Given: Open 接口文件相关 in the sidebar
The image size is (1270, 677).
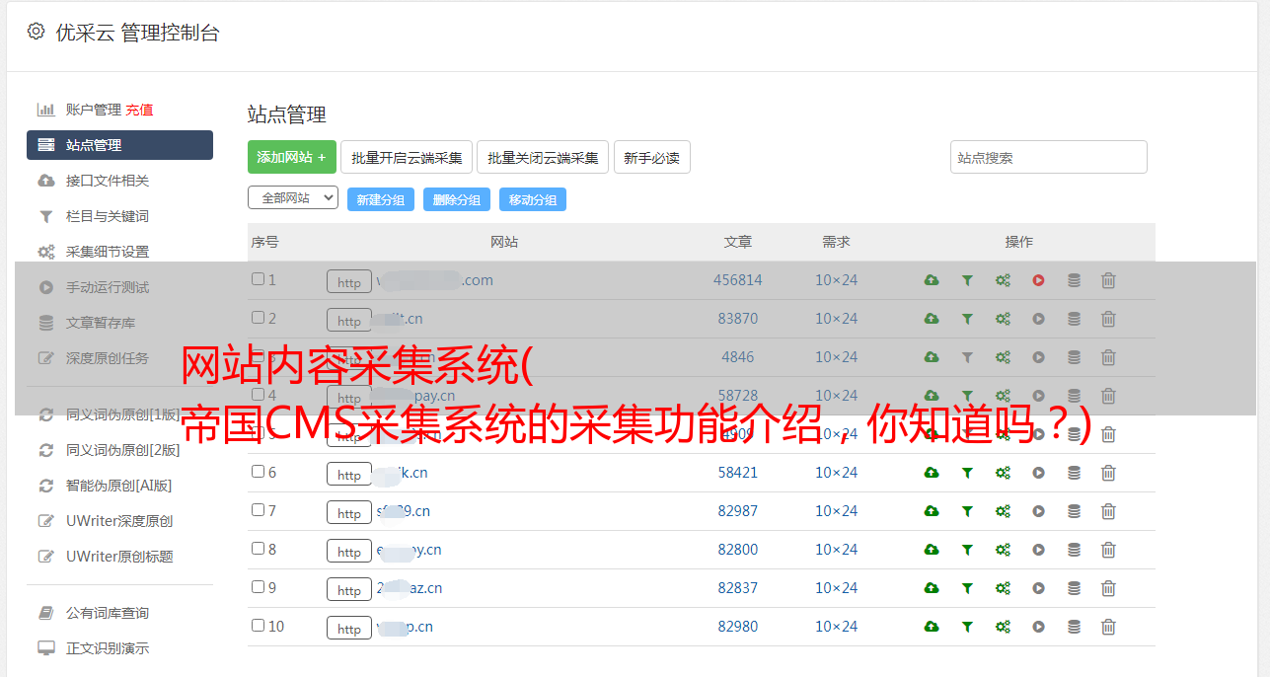Looking at the screenshot, I should [x=108, y=181].
